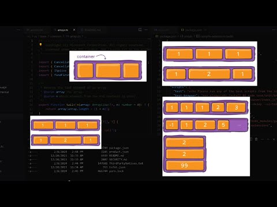Click line number 1 in left editor gutter

coord(32,41)
